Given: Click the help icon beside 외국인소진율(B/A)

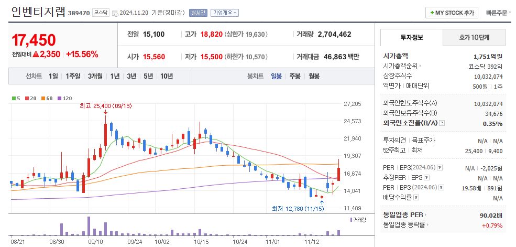Looking at the screenshot, I should (x=442, y=123).
